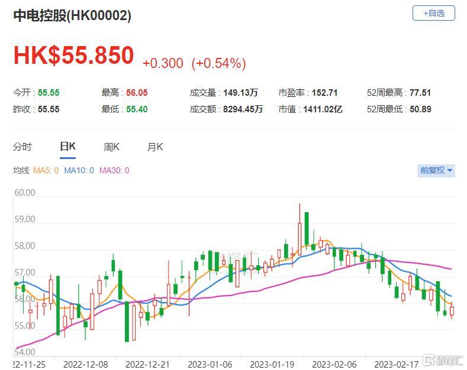Toggle the magenta MA30 moving average legend
Viewport: 467px width, 370px height.
tap(114, 170)
